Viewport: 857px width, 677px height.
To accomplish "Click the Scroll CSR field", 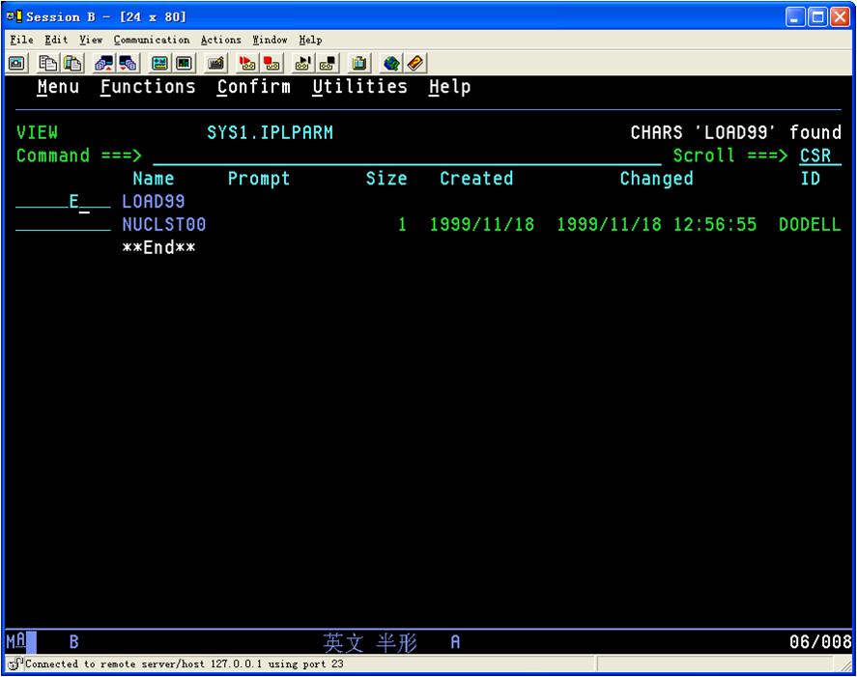I will pyautogui.click(x=820, y=155).
